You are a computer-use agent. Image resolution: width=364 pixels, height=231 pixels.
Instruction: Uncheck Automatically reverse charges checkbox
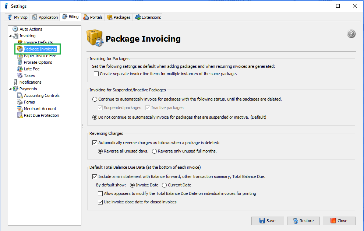click(x=95, y=143)
